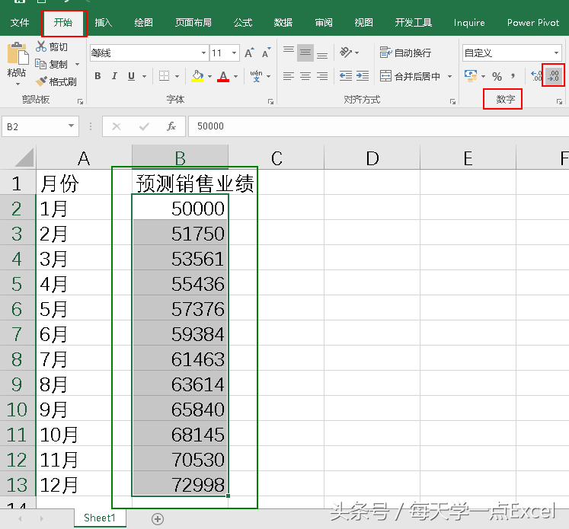Click the formula bar showing 50000
The height and width of the screenshot is (529, 569).
point(378,126)
